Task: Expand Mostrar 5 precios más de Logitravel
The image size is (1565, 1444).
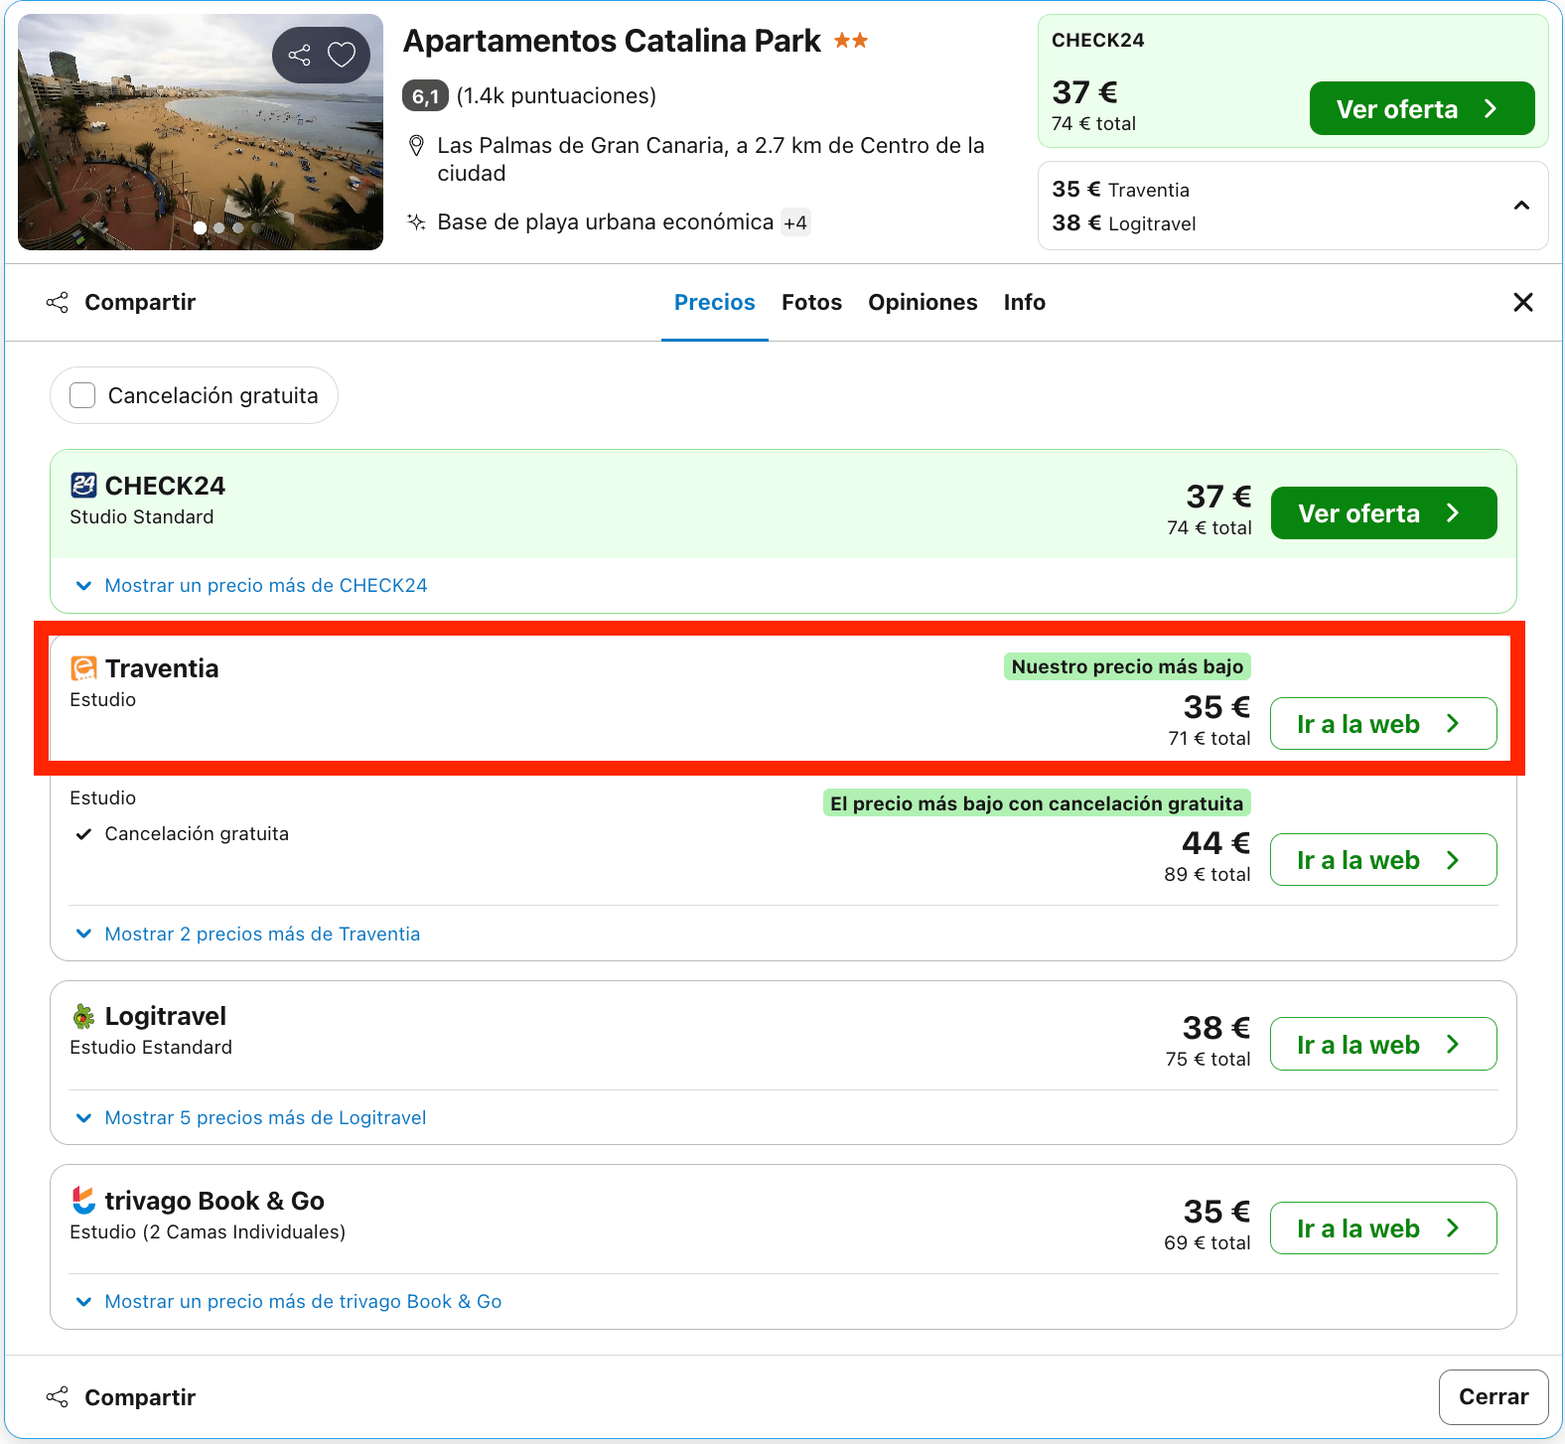Action: [x=251, y=1117]
